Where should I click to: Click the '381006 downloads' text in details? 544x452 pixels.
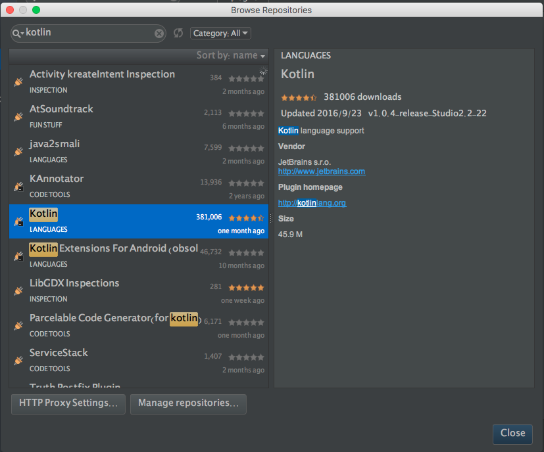(362, 97)
